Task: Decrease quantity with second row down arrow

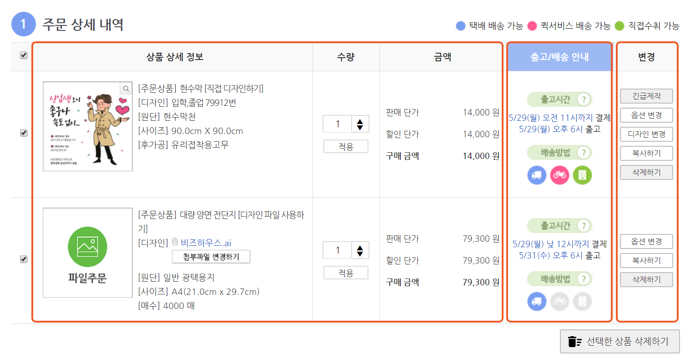Action: [360, 254]
